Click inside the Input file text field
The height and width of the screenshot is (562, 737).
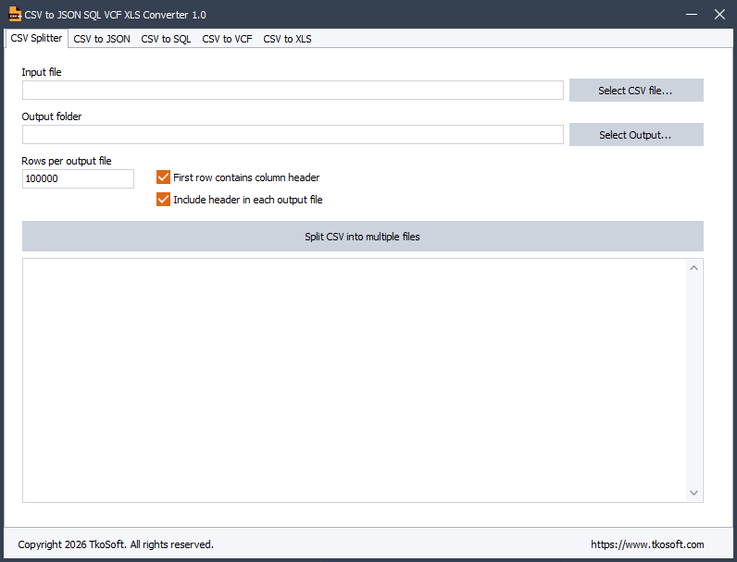tap(293, 90)
